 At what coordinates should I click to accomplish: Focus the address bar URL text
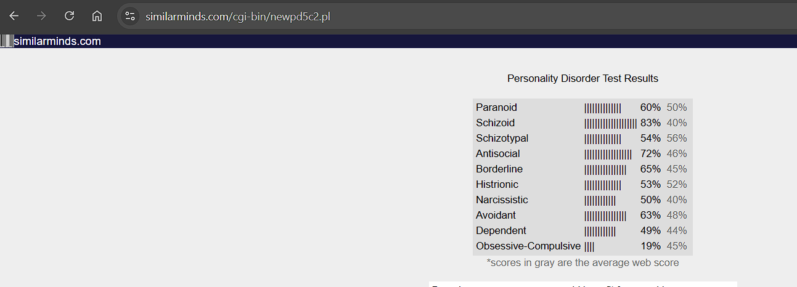(238, 17)
